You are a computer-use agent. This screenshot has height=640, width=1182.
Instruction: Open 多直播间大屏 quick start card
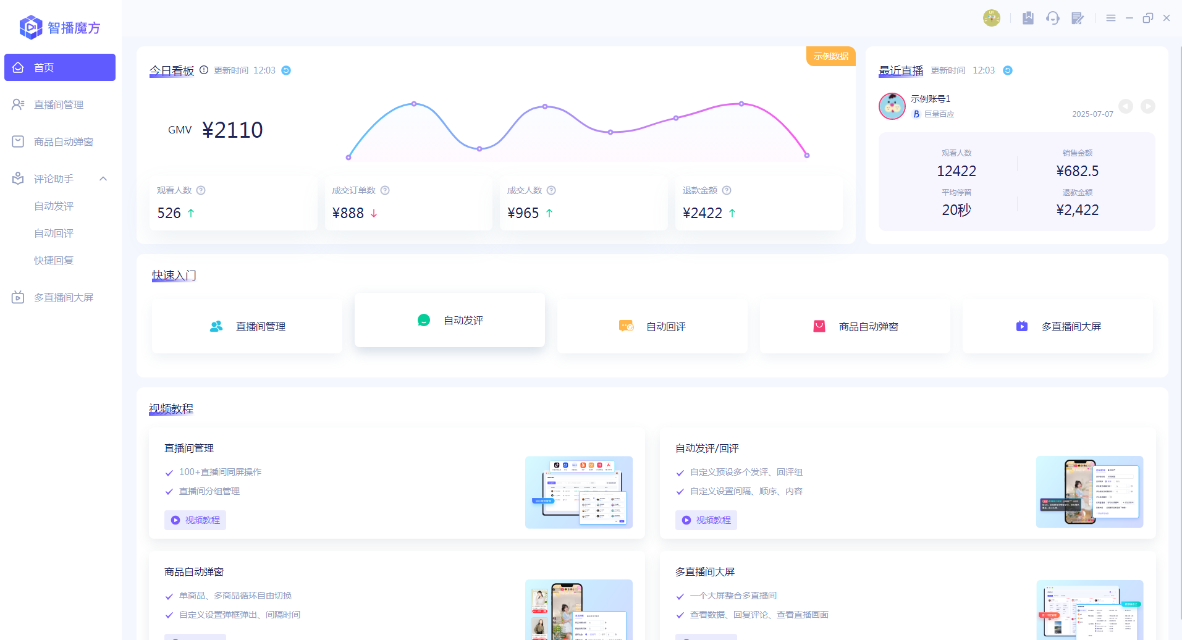click(1058, 326)
